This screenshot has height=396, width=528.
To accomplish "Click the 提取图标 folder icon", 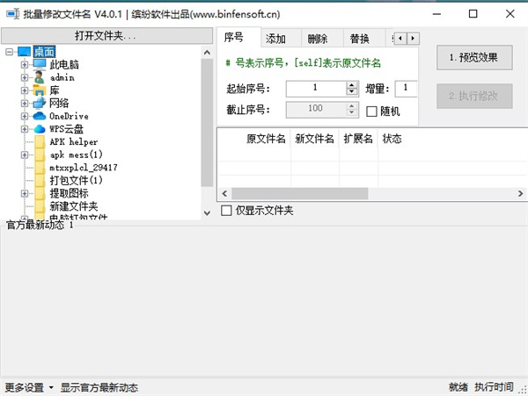I will 40,193.
